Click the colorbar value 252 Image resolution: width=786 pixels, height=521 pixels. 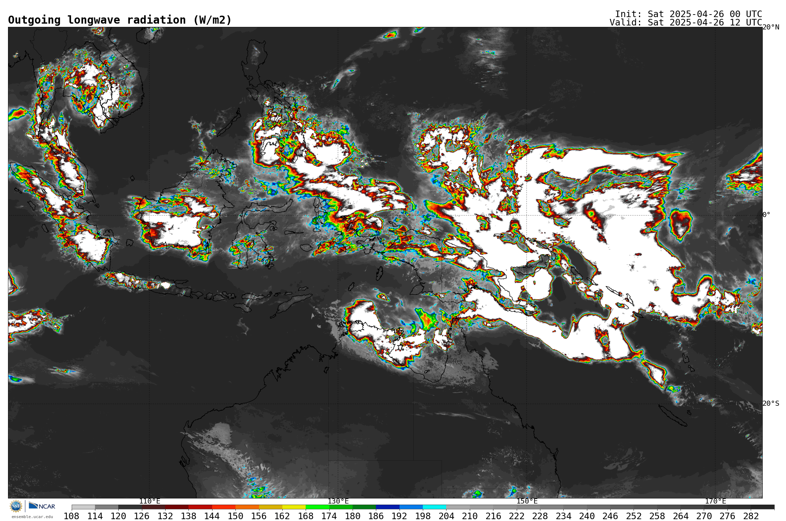(x=634, y=516)
